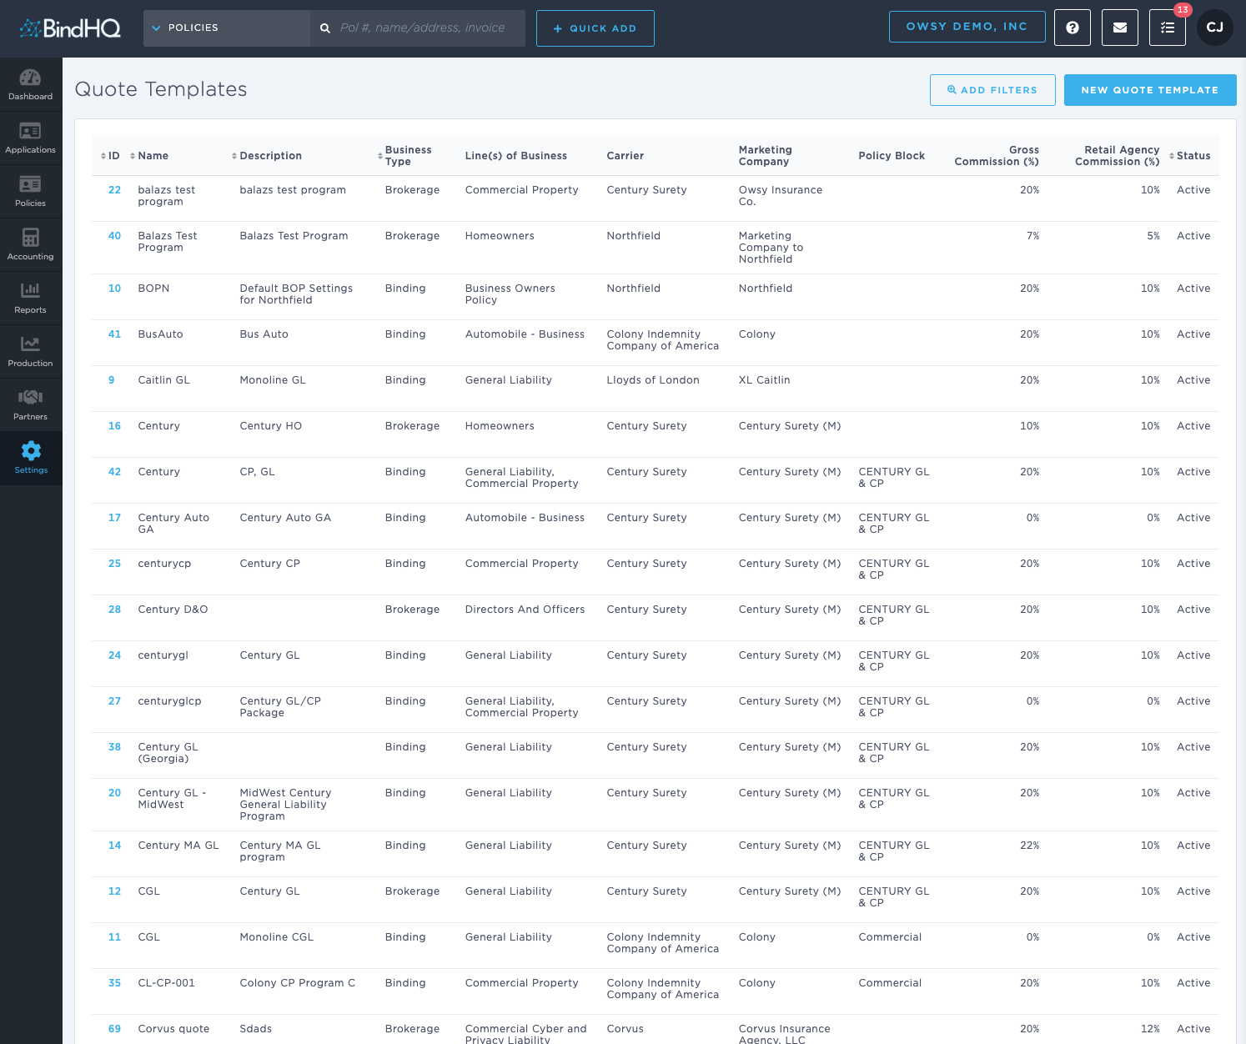
Task: Sort table by Business Type column
Action: coord(404,156)
